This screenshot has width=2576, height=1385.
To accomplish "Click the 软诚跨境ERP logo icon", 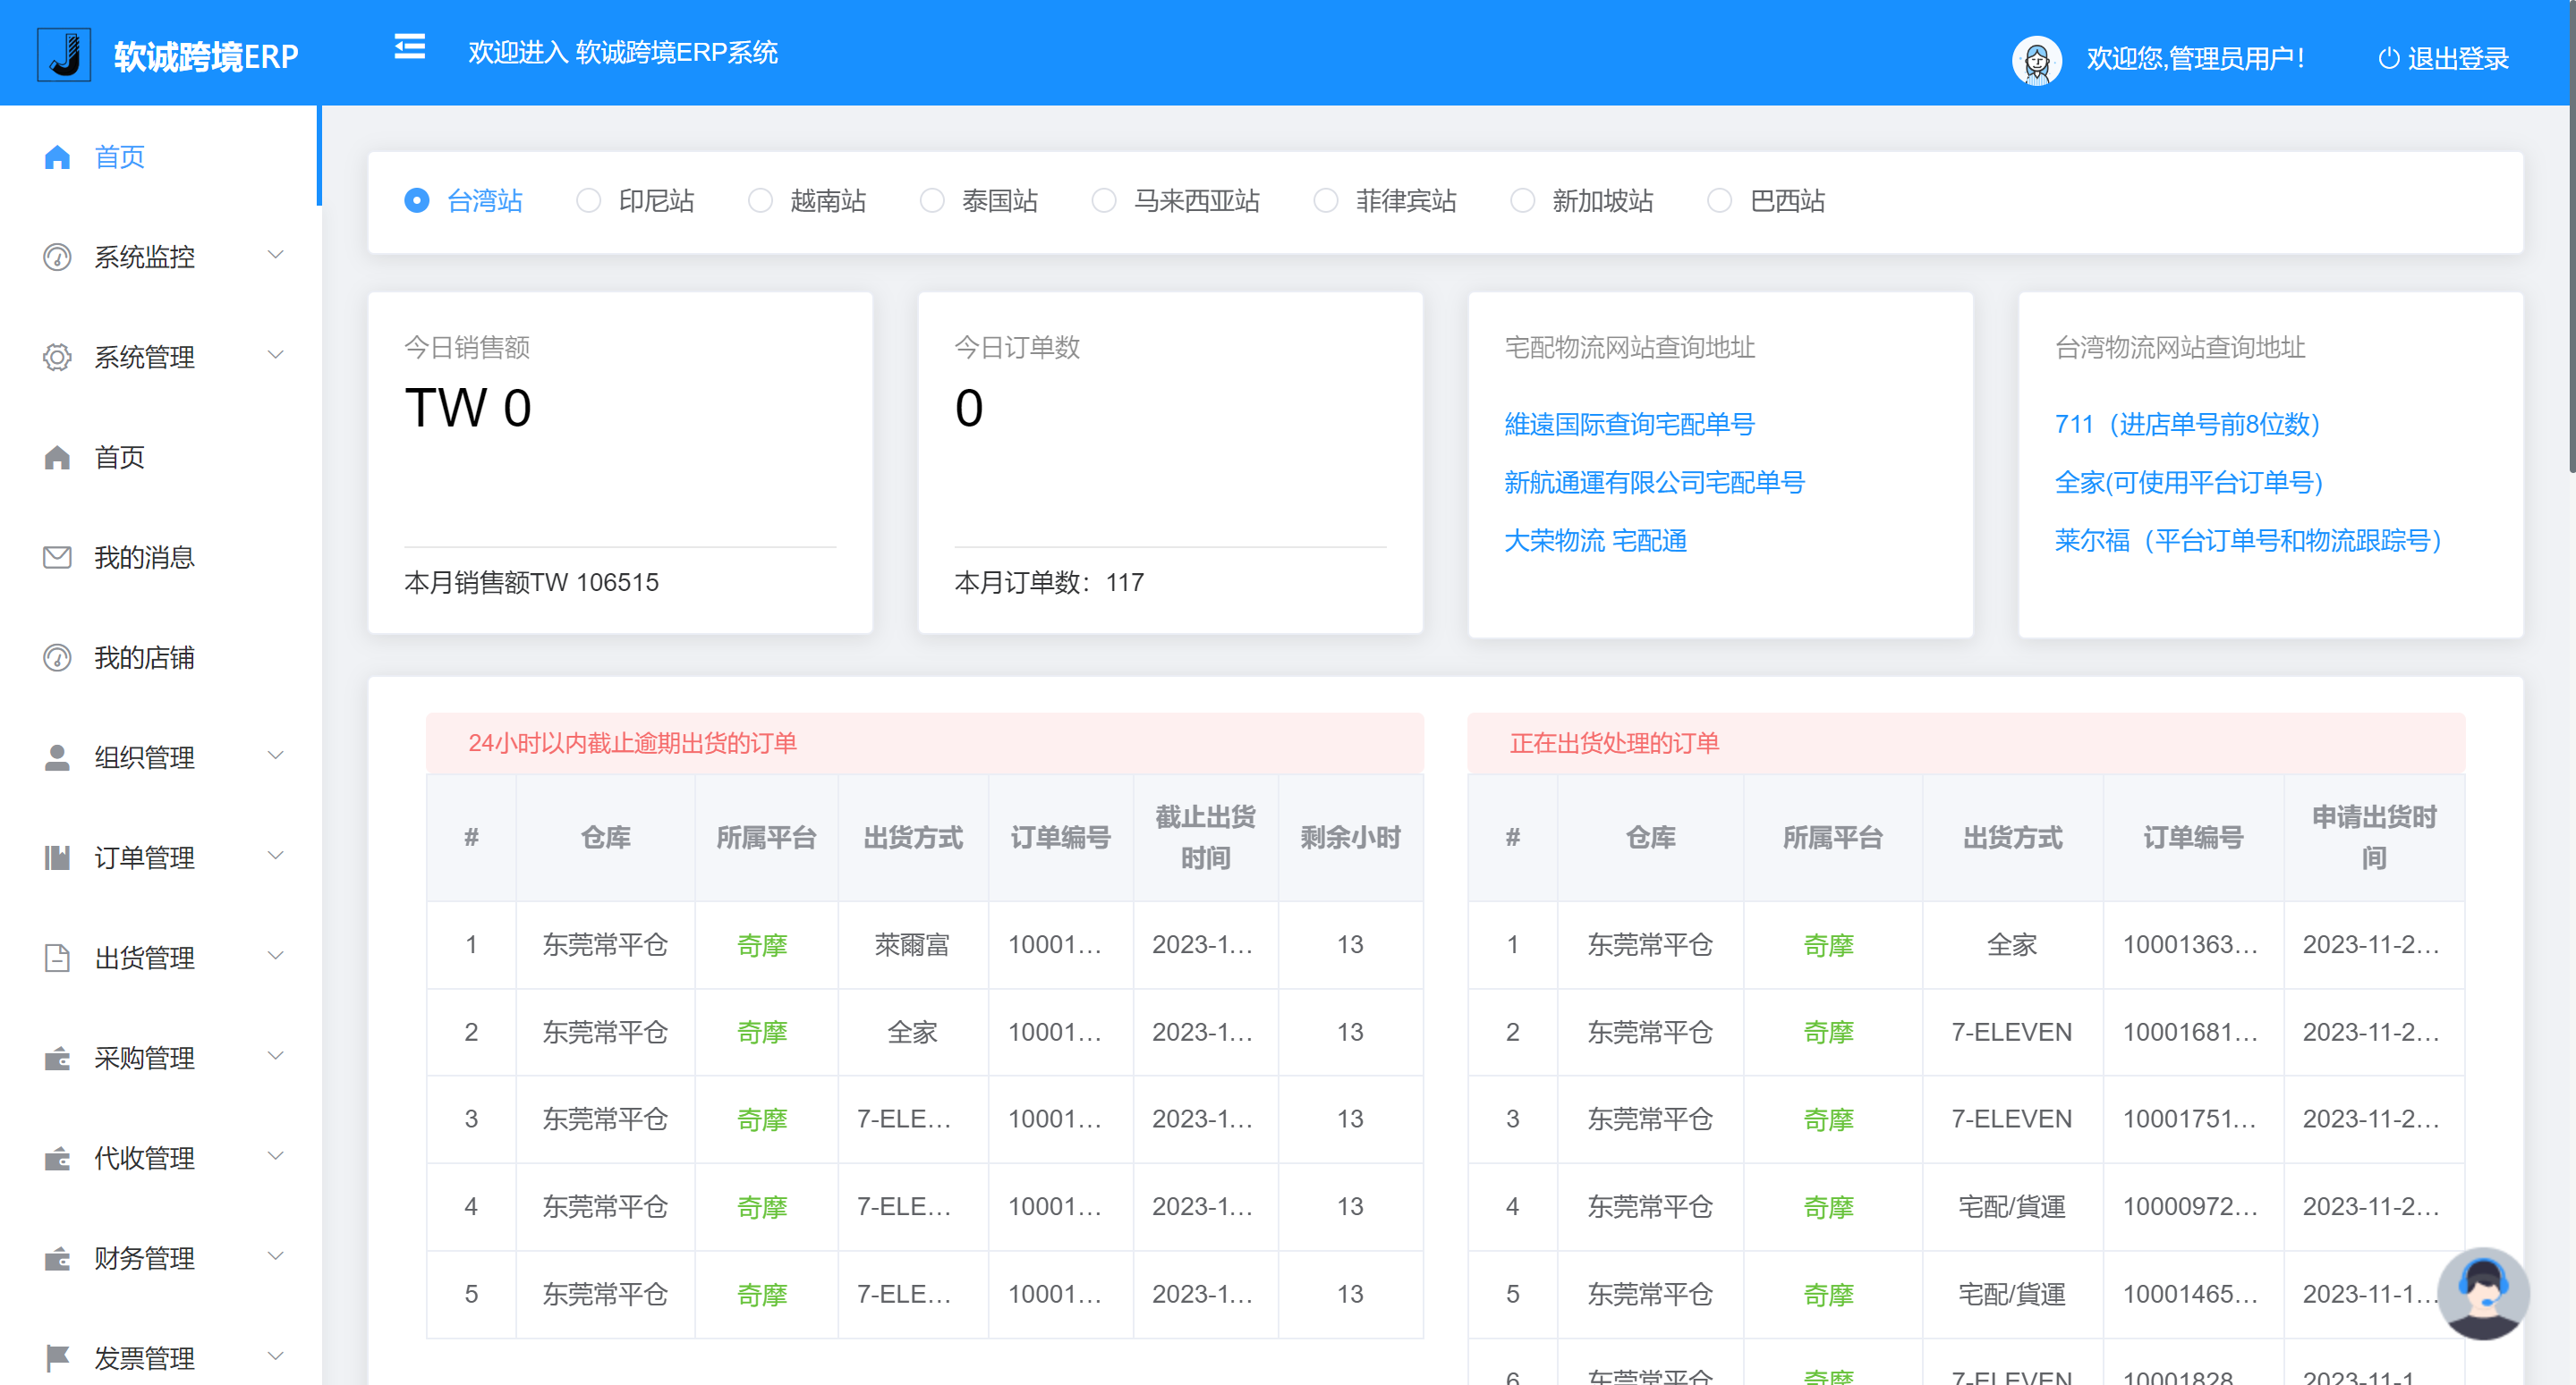I will [x=64, y=55].
